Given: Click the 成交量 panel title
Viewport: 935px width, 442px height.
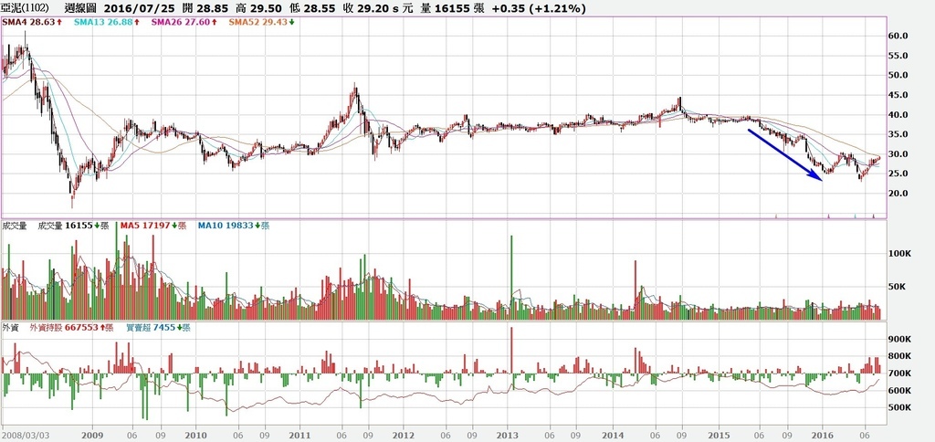Looking at the screenshot, I should point(14,226).
